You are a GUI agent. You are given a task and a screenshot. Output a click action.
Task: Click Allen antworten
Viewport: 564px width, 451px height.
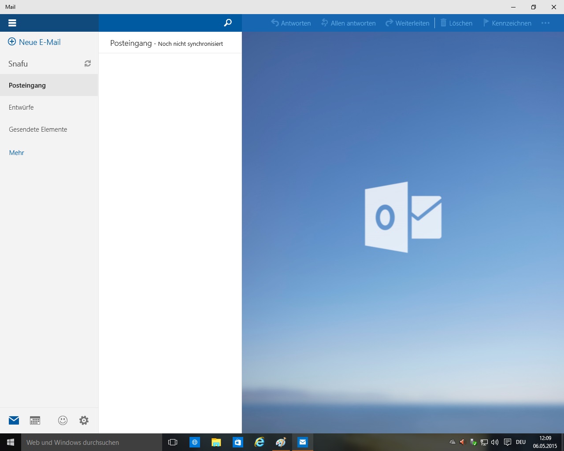[348, 23]
